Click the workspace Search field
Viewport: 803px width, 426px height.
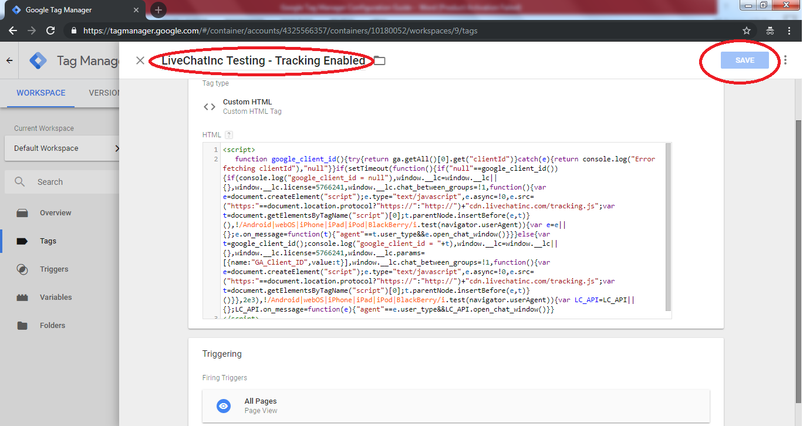coord(62,182)
